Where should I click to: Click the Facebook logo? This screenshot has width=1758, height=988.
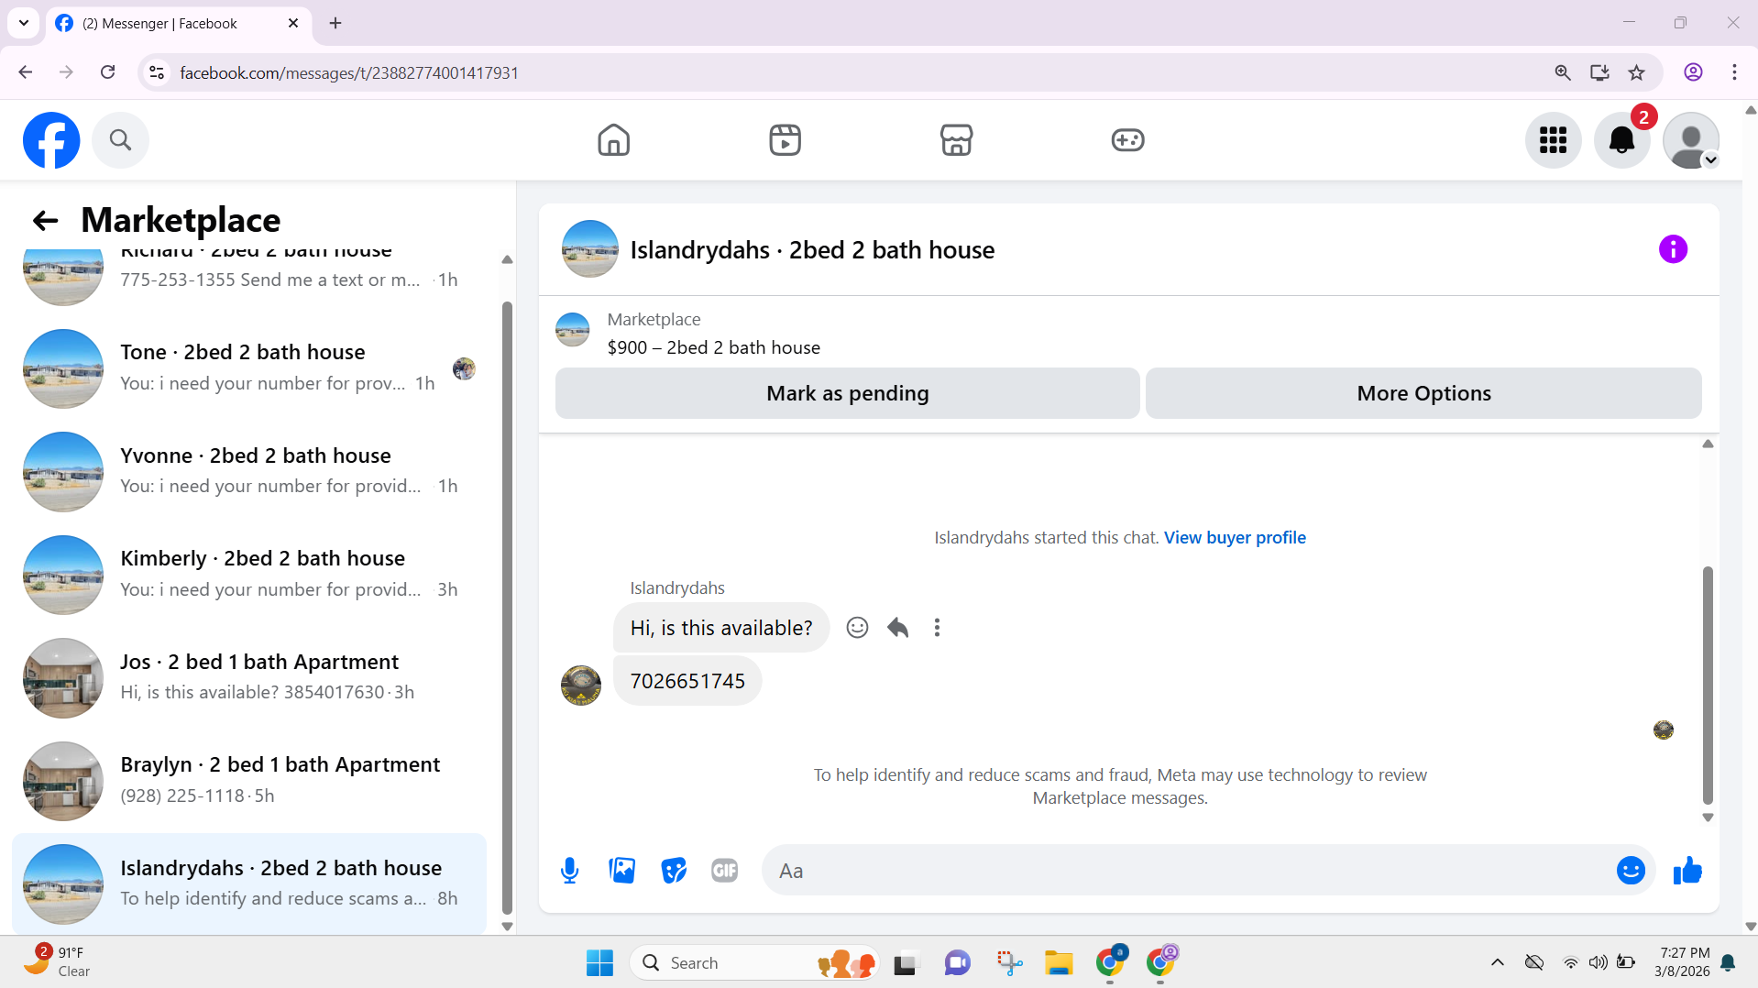click(x=51, y=140)
